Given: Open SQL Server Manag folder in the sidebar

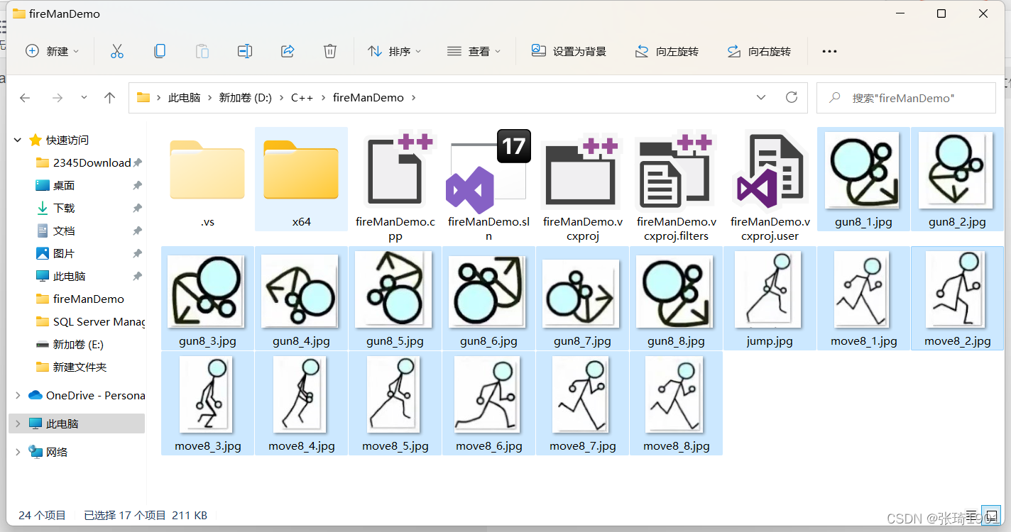Looking at the screenshot, I should (89, 321).
